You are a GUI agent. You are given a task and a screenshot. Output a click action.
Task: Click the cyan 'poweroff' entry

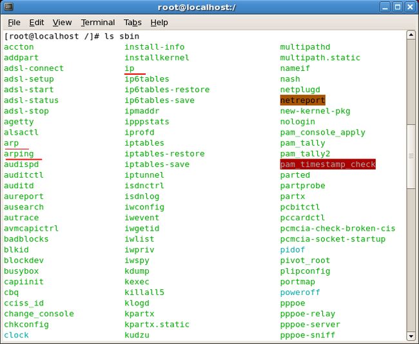300,292
